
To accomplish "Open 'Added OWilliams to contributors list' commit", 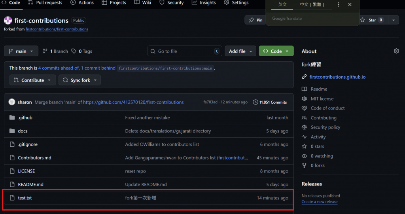I will 162,144.
